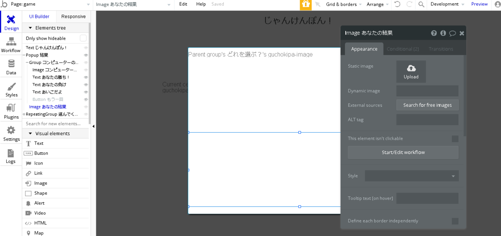The height and width of the screenshot is (236, 501).
Task: Open the Styles section
Action: [x=11, y=89]
